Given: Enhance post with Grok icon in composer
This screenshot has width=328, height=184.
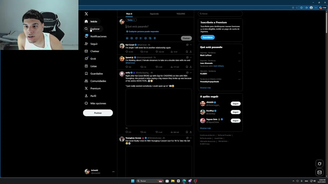Looking at the screenshot, I should [x=136, y=38].
